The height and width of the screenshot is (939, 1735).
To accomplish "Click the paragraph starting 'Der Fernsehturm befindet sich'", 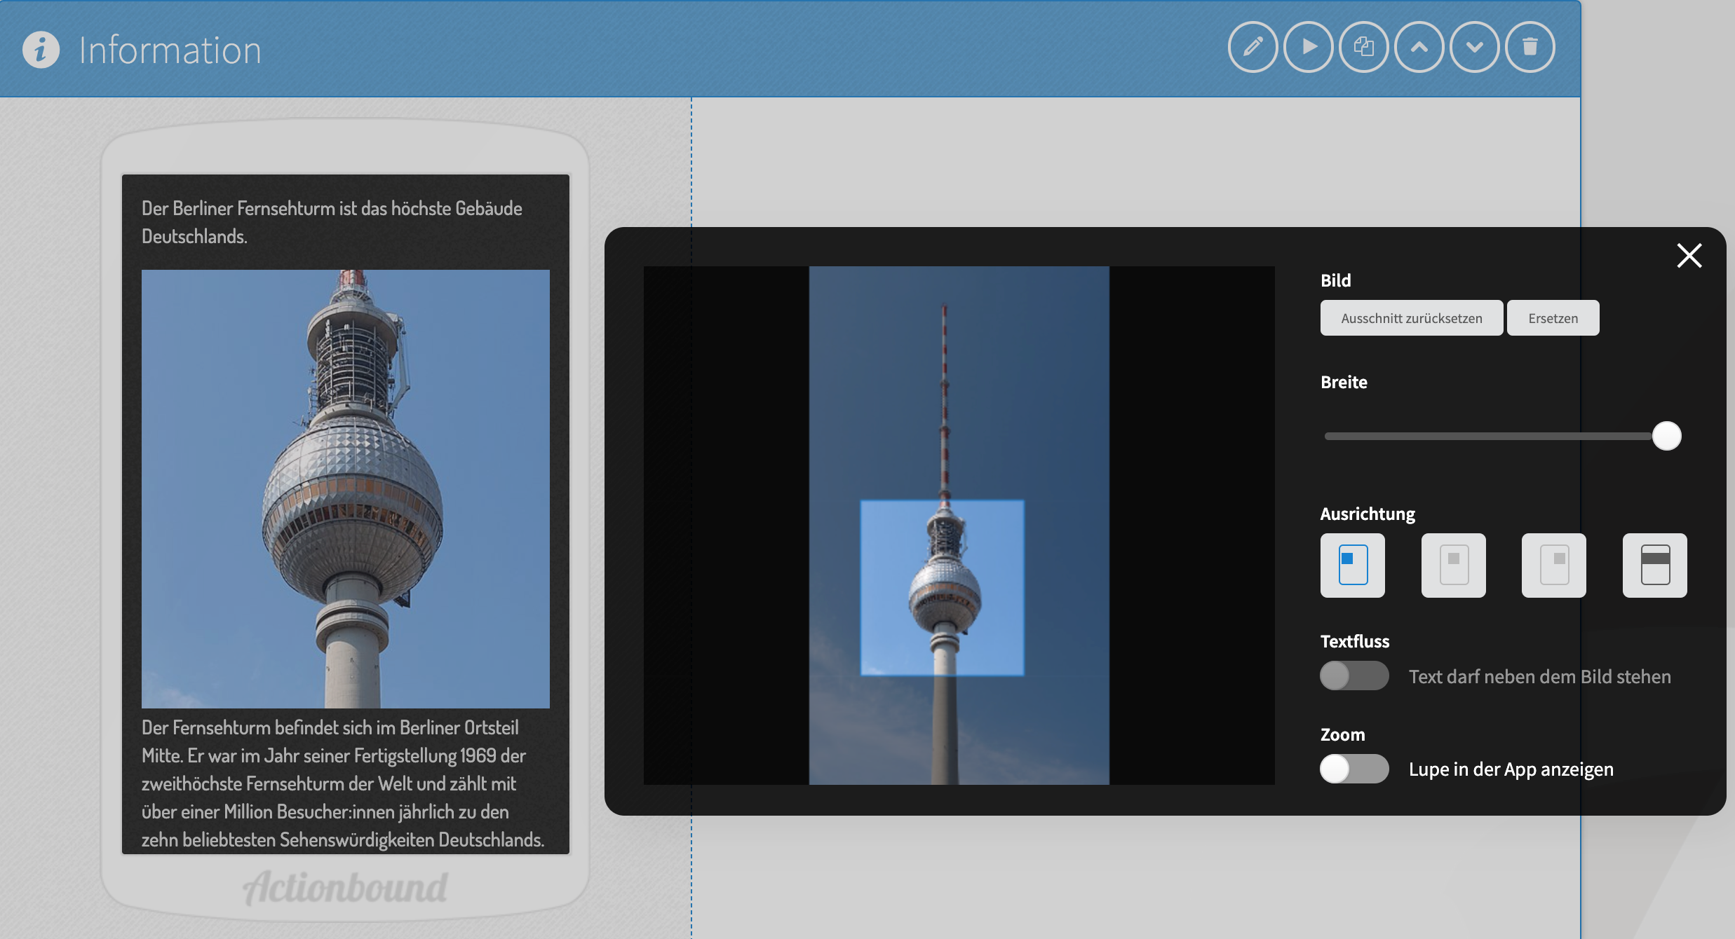I will click(x=343, y=783).
